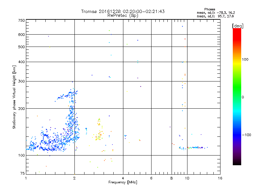Click the y-axis tick label '75'

[x=23, y=173]
